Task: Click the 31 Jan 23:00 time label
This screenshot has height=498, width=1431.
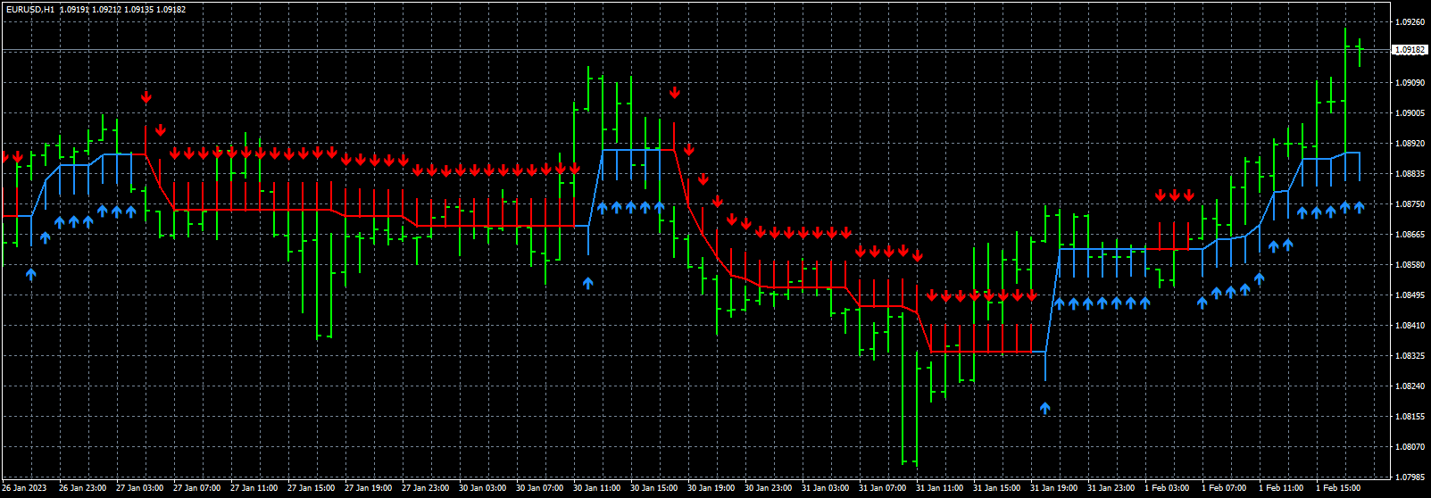Action: [x=1111, y=488]
